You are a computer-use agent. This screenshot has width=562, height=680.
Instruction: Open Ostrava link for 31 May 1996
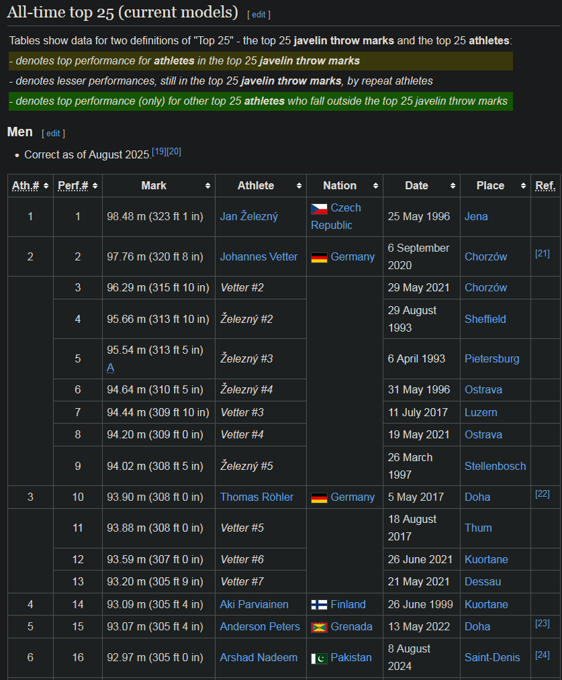483,389
